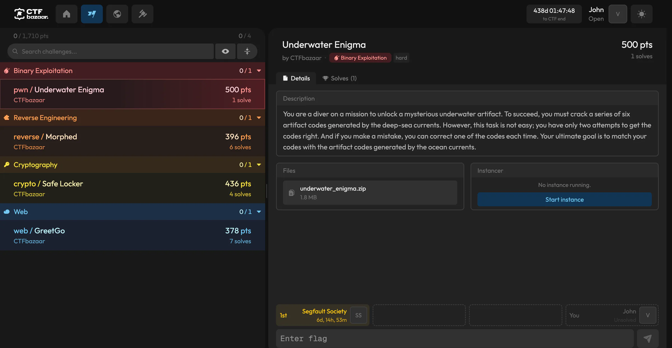Go to the home page icon
The width and height of the screenshot is (672, 348).
click(x=66, y=14)
